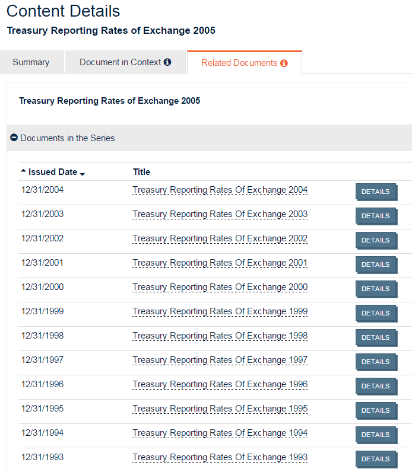This screenshot has height=472, width=412.
Task: Collapse the Documents in the Series section
Action: pyautogui.click(x=14, y=138)
